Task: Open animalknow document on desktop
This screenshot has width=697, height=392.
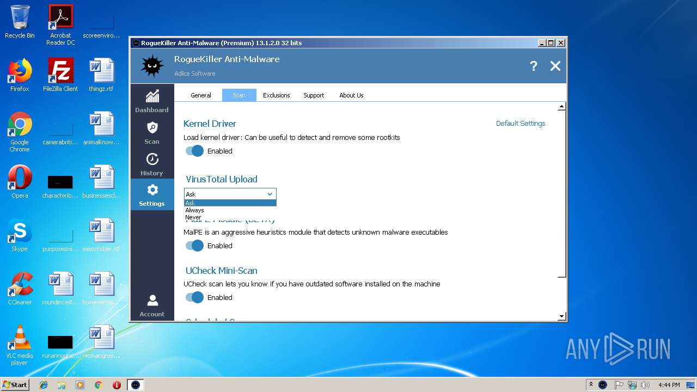Action: tap(101, 128)
